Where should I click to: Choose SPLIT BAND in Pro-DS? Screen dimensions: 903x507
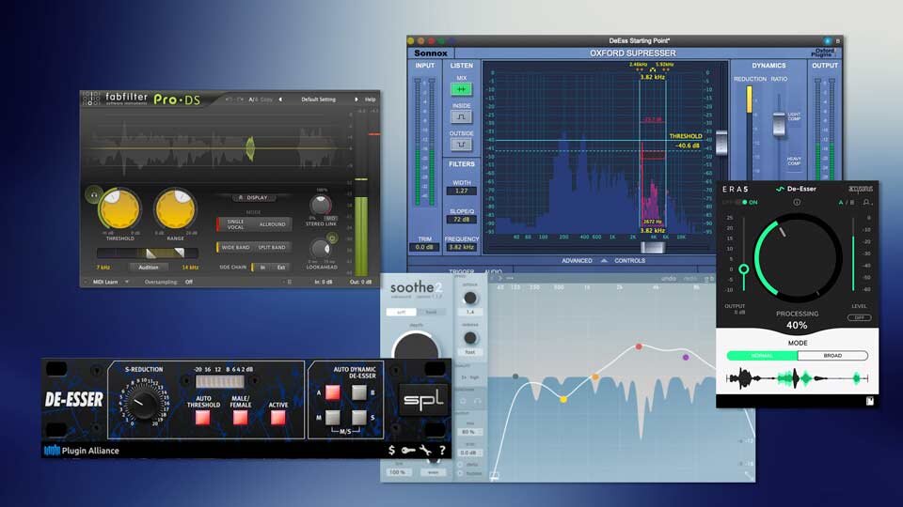tap(273, 248)
